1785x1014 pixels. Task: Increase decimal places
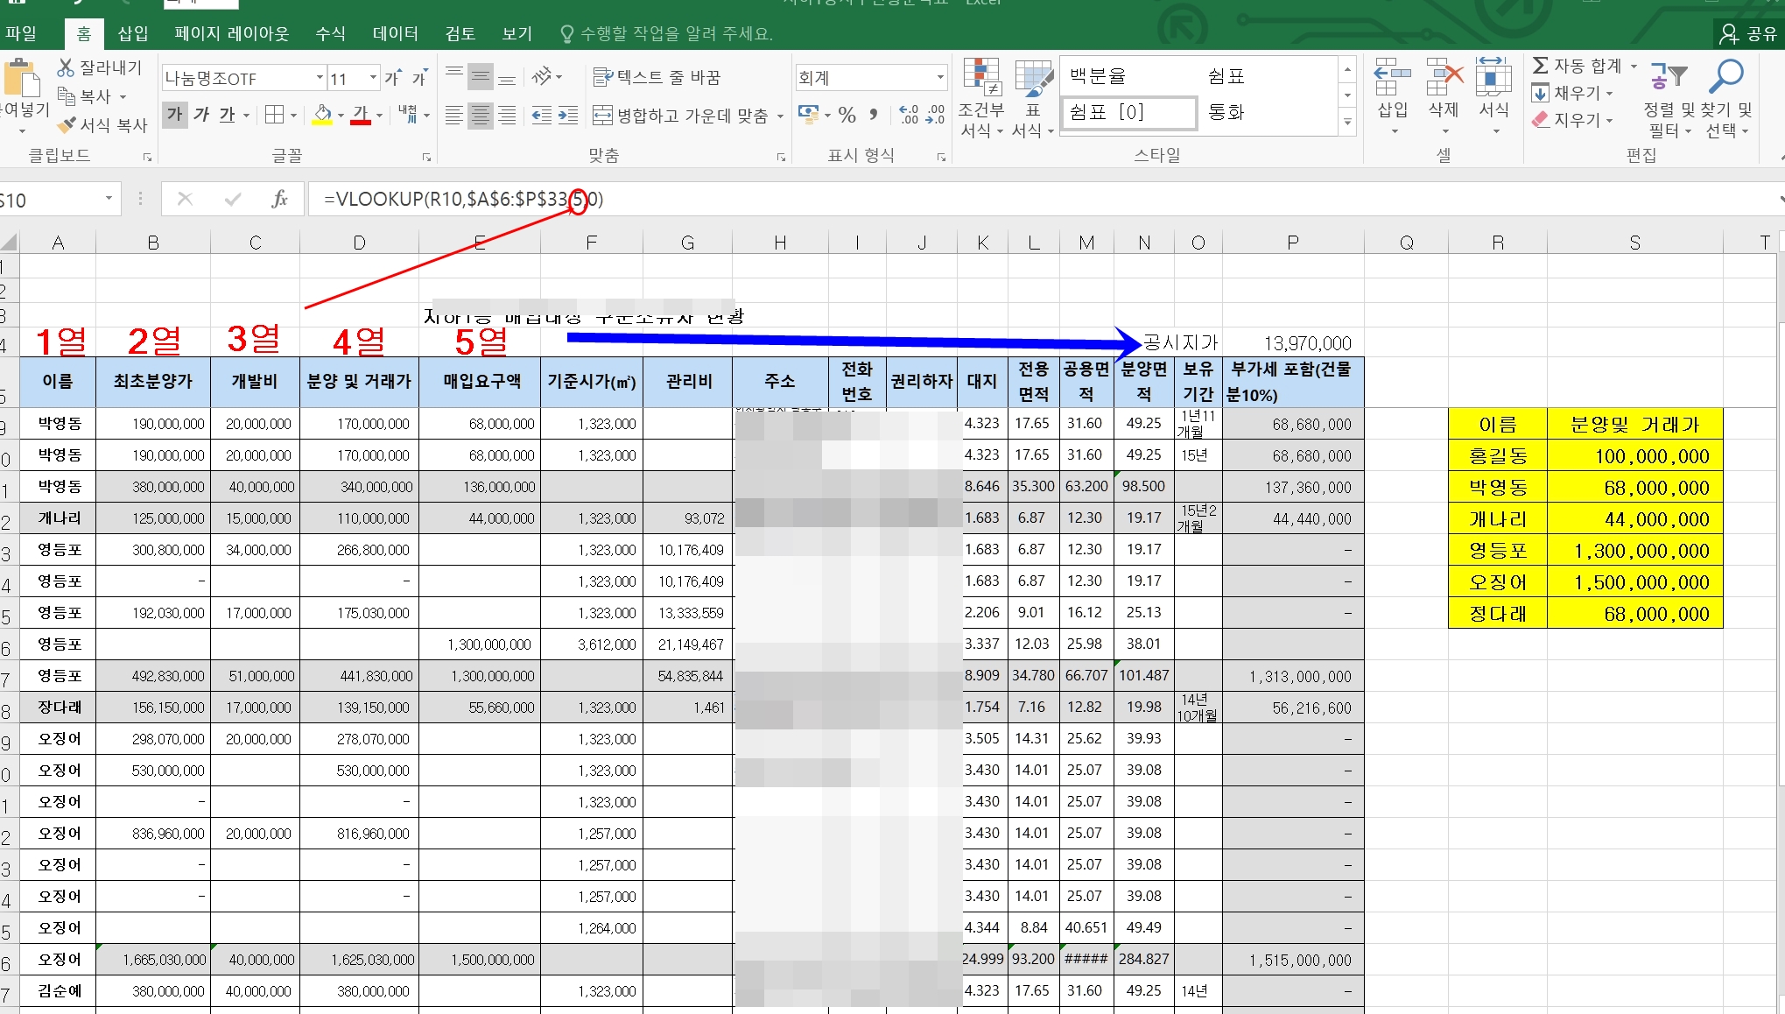tap(910, 115)
